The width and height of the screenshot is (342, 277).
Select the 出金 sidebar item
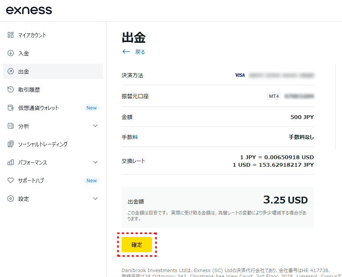point(53,71)
